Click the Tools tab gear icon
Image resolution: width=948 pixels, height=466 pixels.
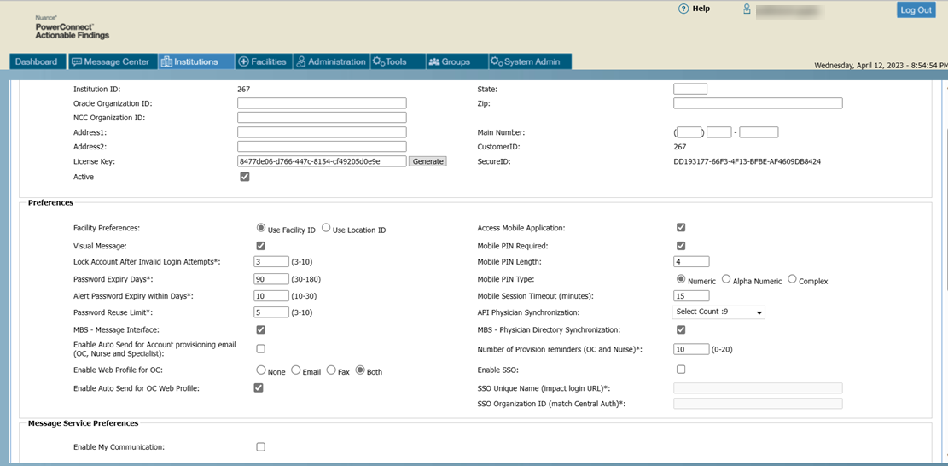379,61
